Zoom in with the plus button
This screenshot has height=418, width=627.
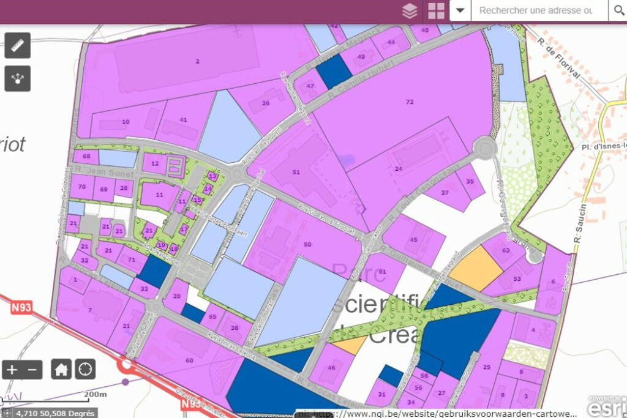pyautogui.click(x=12, y=370)
